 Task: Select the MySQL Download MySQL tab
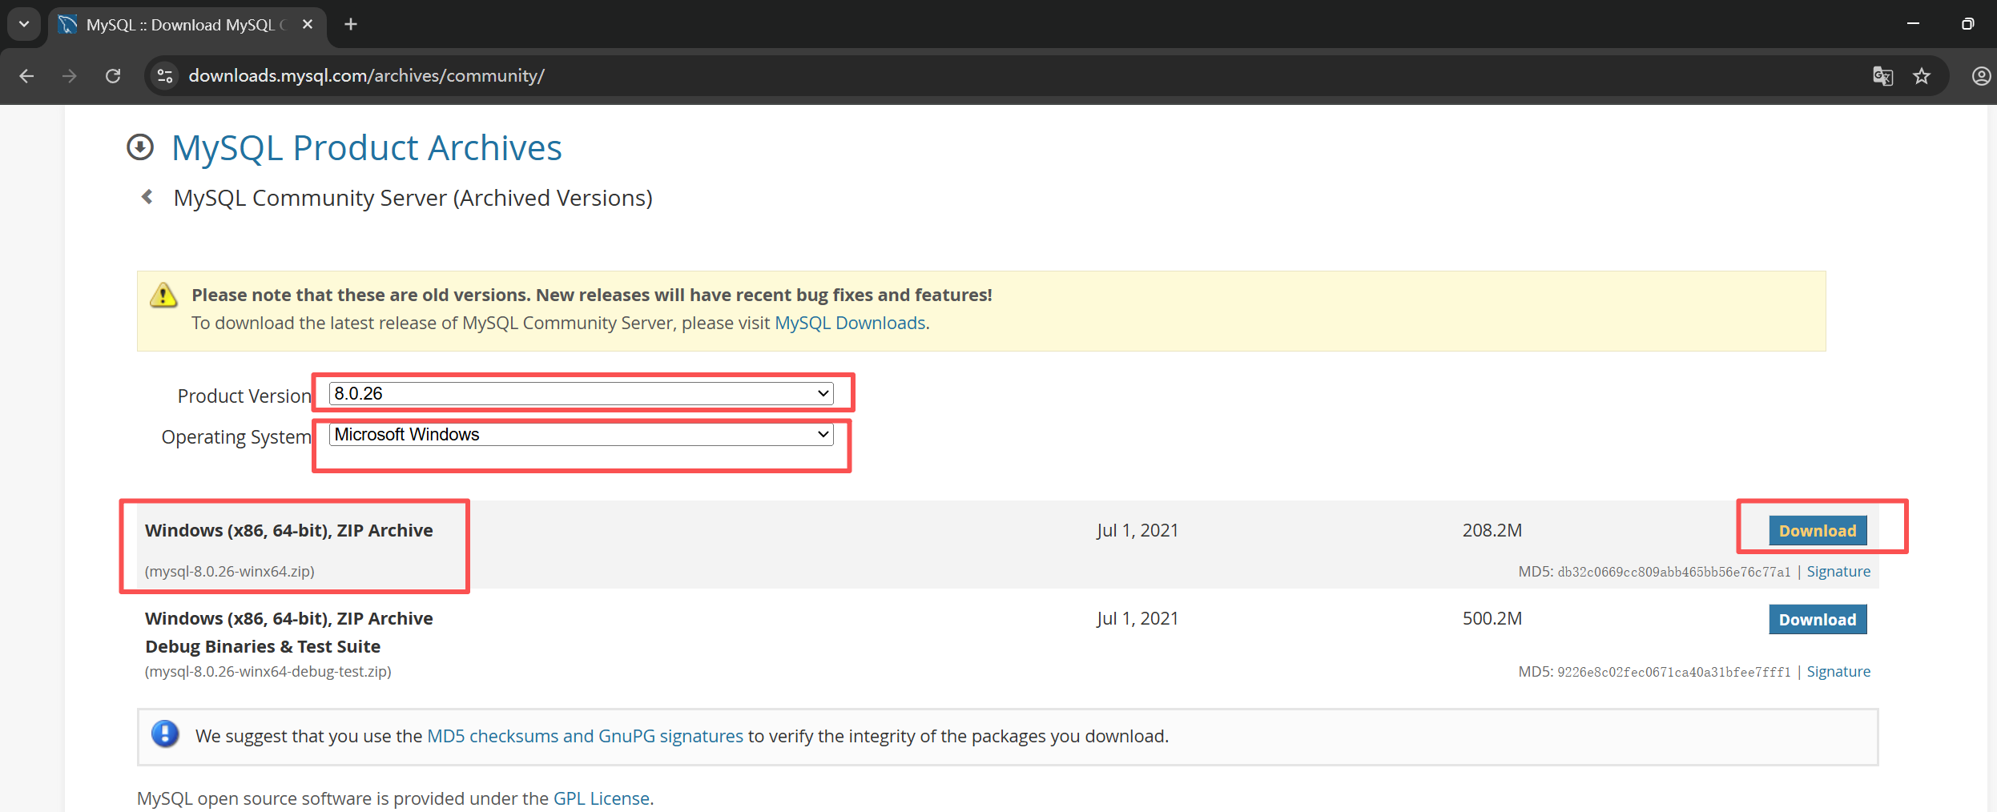pyautogui.click(x=187, y=25)
